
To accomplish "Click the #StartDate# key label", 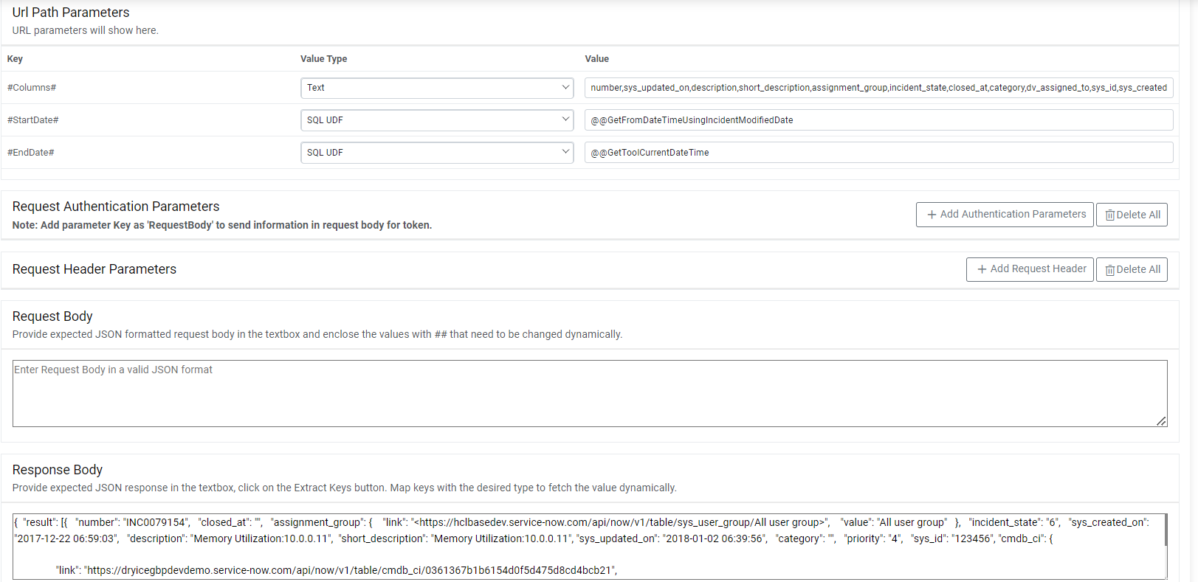I will point(32,120).
